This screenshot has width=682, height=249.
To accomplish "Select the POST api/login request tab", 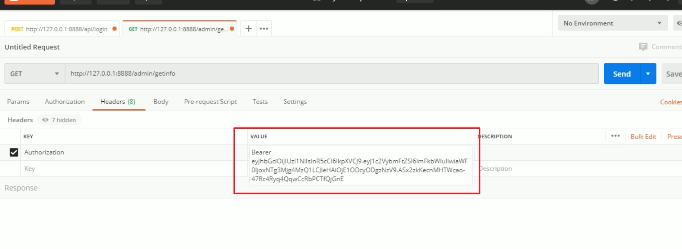I will (x=62, y=29).
